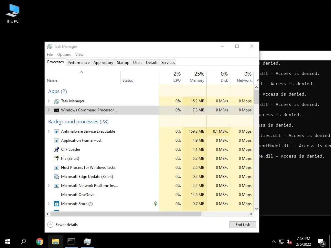Image resolution: width=331 pixels, height=248 pixels.
Task: Expand the Antimalware Service Executable row
Action: pyautogui.click(x=49, y=131)
